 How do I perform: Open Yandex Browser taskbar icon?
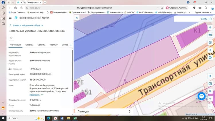(55, 118)
